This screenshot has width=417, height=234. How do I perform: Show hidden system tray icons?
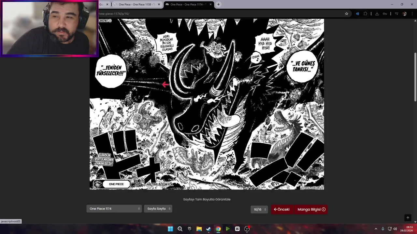[376, 229]
